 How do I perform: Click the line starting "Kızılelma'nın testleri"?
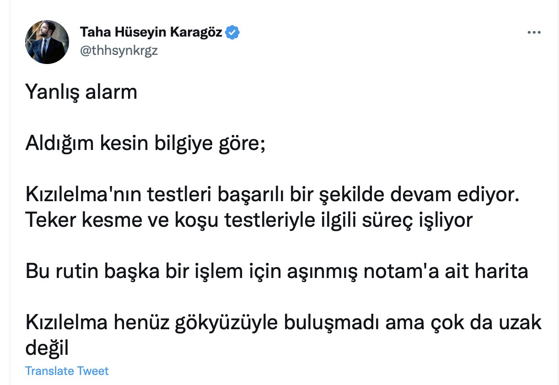coord(273,196)
